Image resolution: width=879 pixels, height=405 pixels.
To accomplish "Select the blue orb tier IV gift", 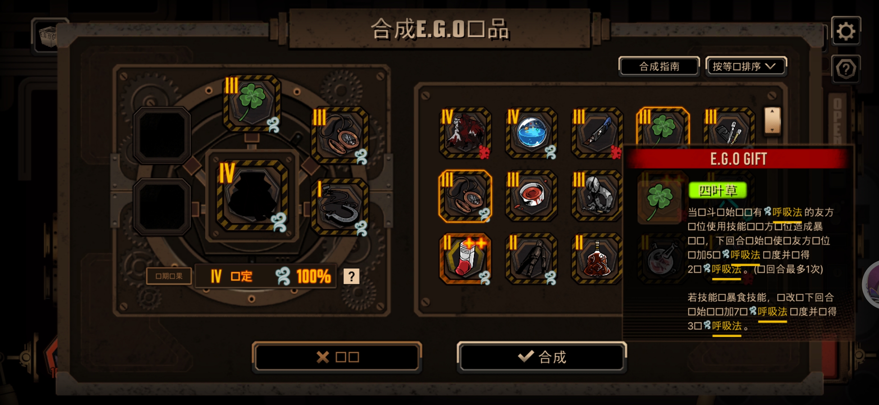I will tap(531, 133).
